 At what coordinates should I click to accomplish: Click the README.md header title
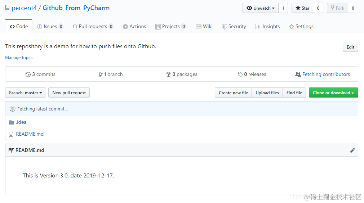coord(30,150)
